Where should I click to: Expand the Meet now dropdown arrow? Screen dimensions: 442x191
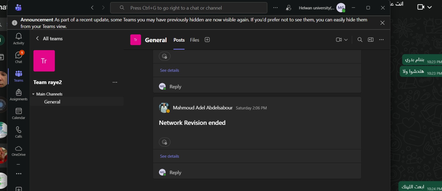point(346,40)
